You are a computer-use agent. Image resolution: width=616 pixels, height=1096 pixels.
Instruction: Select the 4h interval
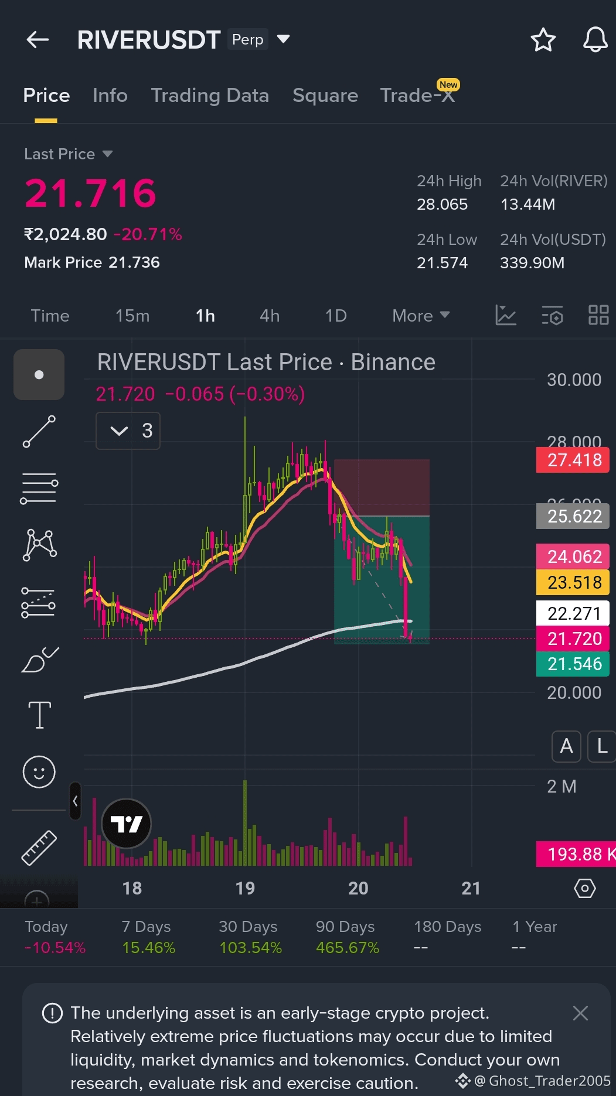[270, 316]
